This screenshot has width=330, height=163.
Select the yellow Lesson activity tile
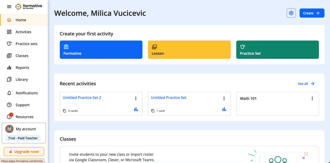coord(189,50)
